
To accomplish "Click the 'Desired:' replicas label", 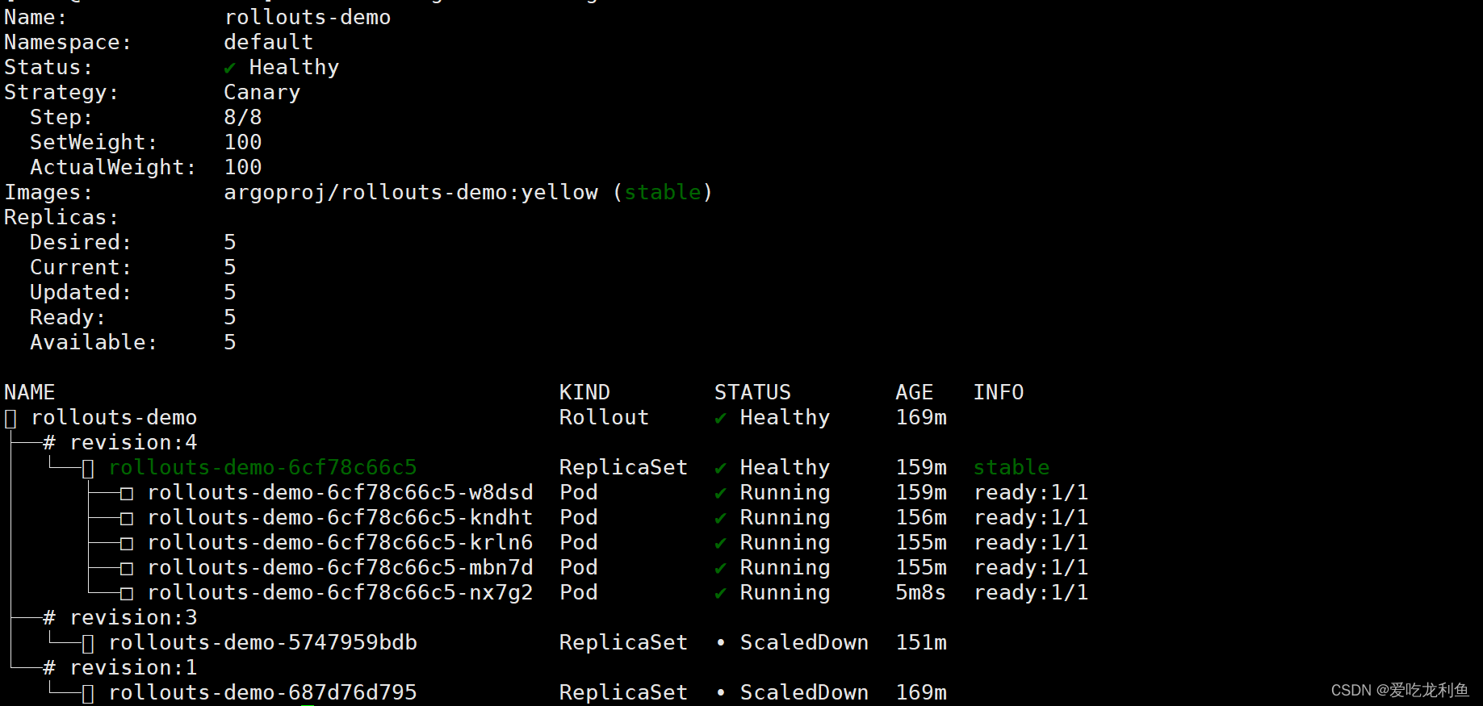I will (81, 242).
